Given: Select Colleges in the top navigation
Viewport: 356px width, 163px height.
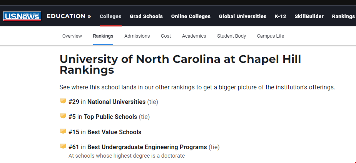Looking at the screenshot, I should click(x=110, y=16).
